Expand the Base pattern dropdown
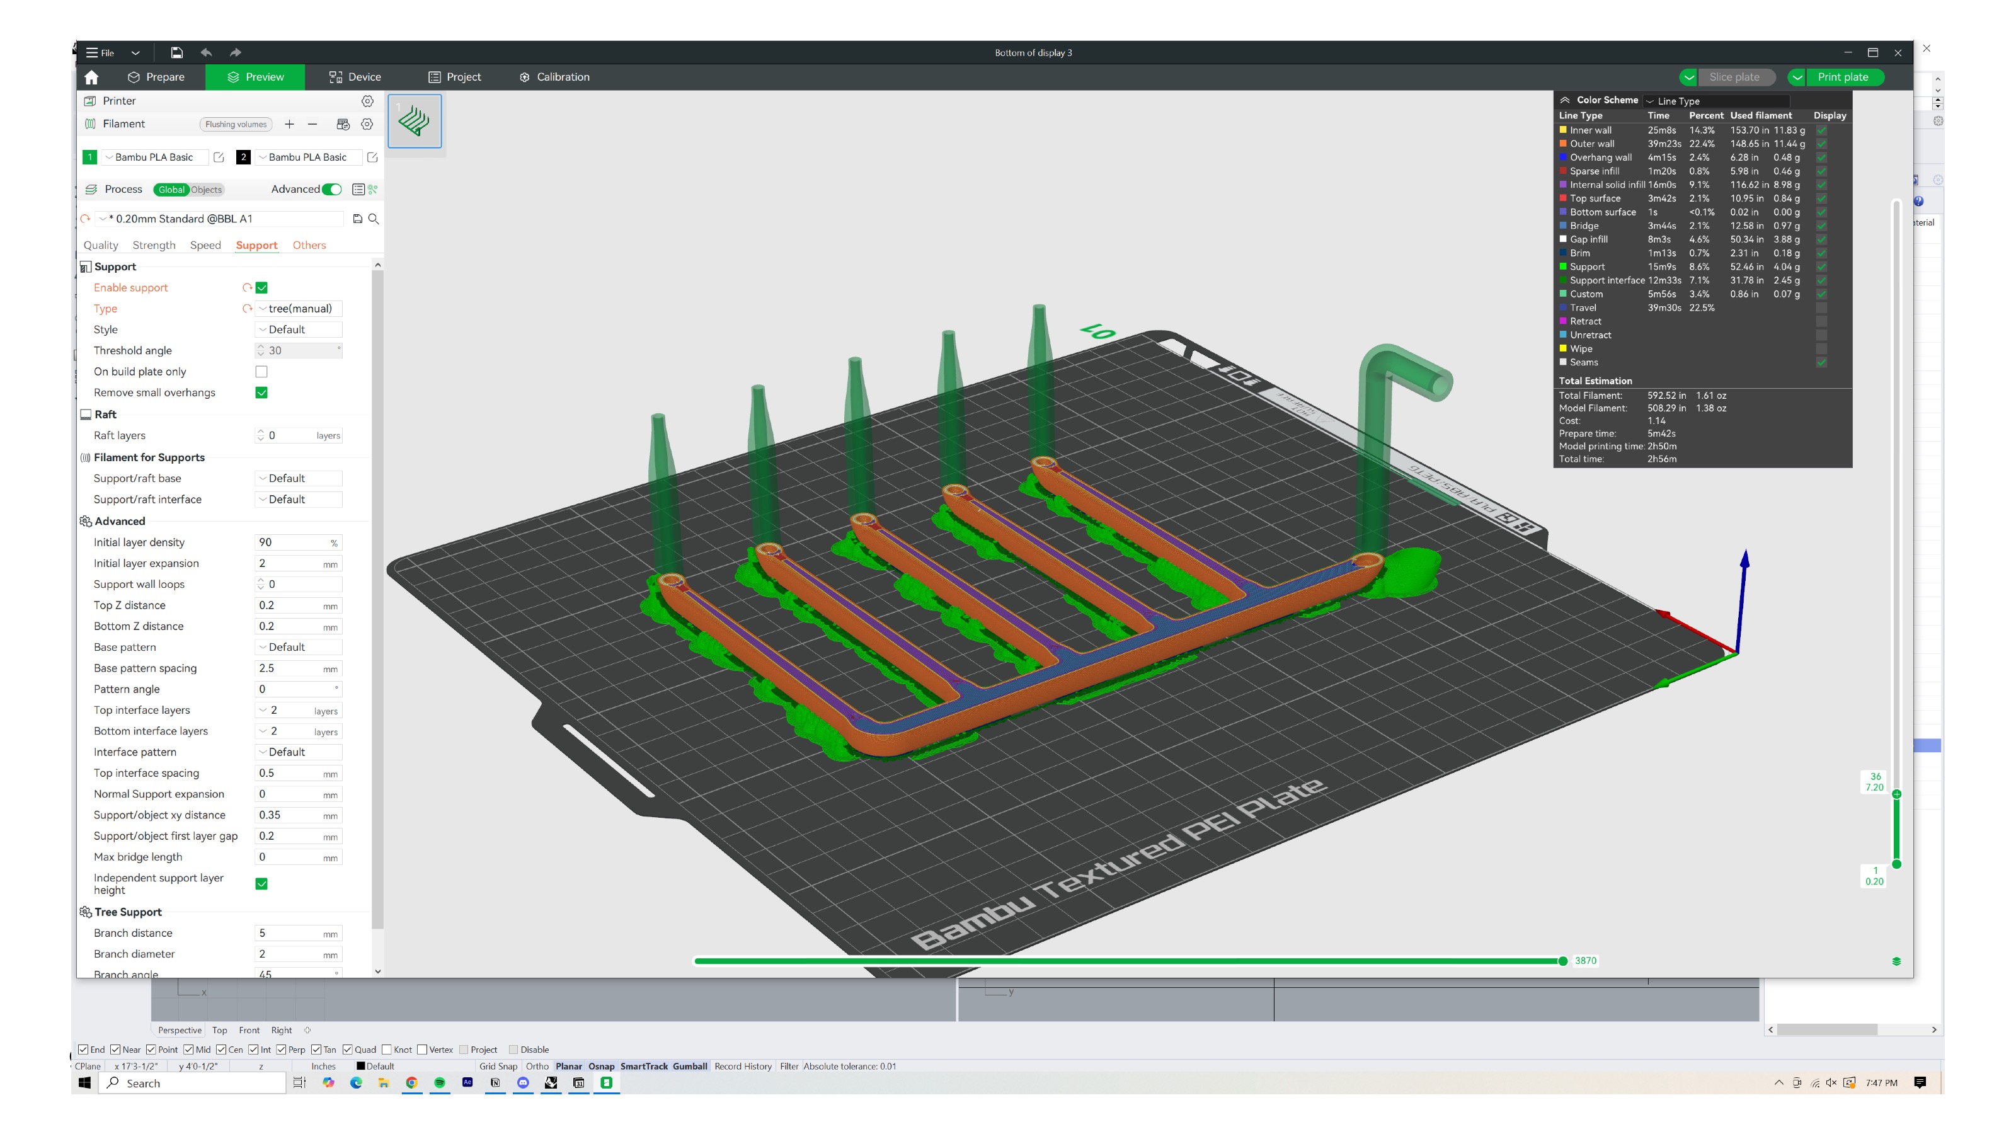 click(x=299, y=647)
